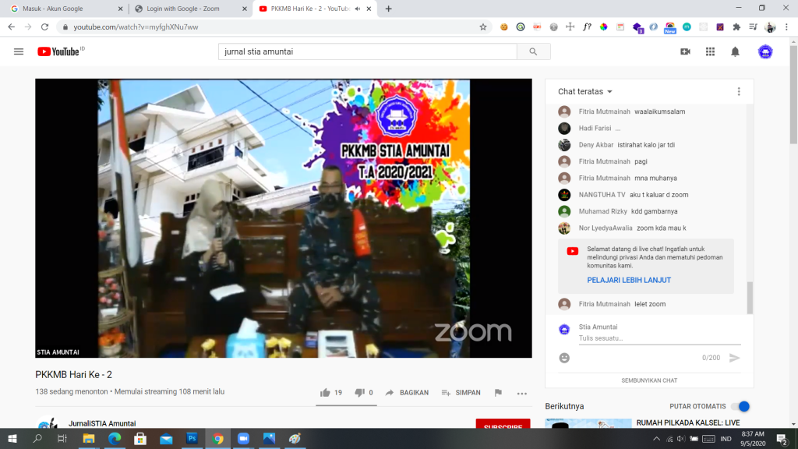Open the taskbar clock and date
798x449 pixels.
pyautogui.click(x=753, y=439)
